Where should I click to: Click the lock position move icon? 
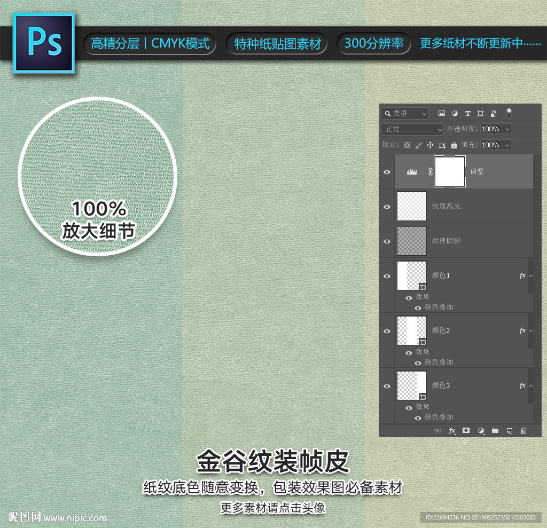coord(430,145)
